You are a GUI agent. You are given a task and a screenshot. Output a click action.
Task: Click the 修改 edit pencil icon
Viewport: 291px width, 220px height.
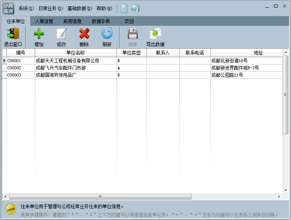[x=62, y=33]
